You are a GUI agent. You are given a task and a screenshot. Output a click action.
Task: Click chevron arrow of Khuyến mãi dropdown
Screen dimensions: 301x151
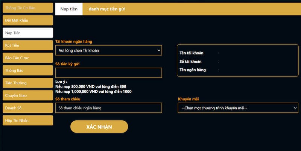click(x=295, y=108)
